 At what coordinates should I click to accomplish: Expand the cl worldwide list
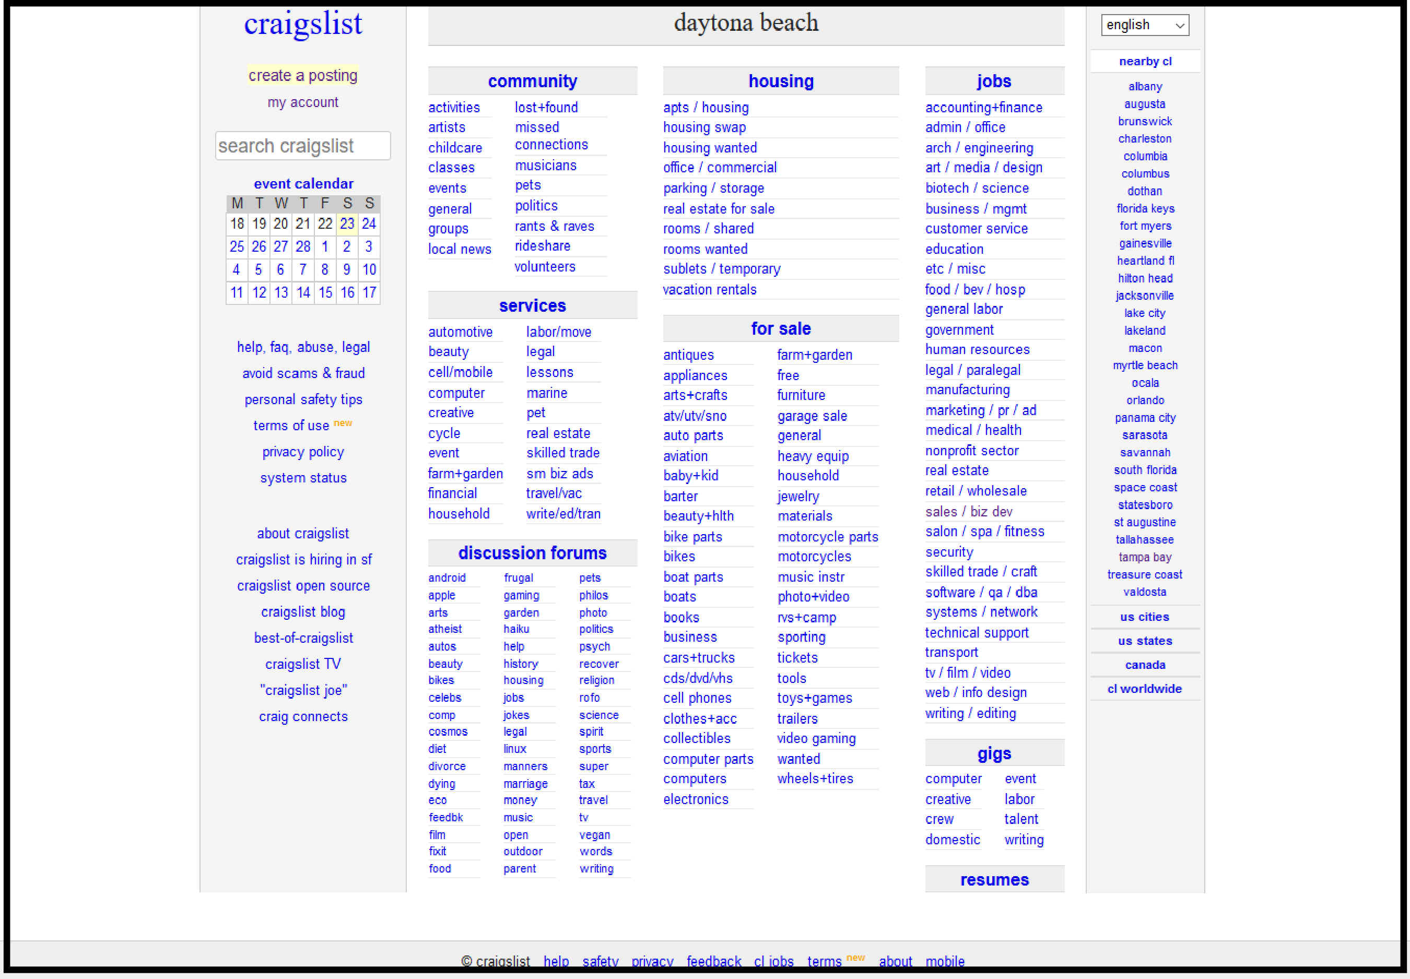tap(1144, 688)
